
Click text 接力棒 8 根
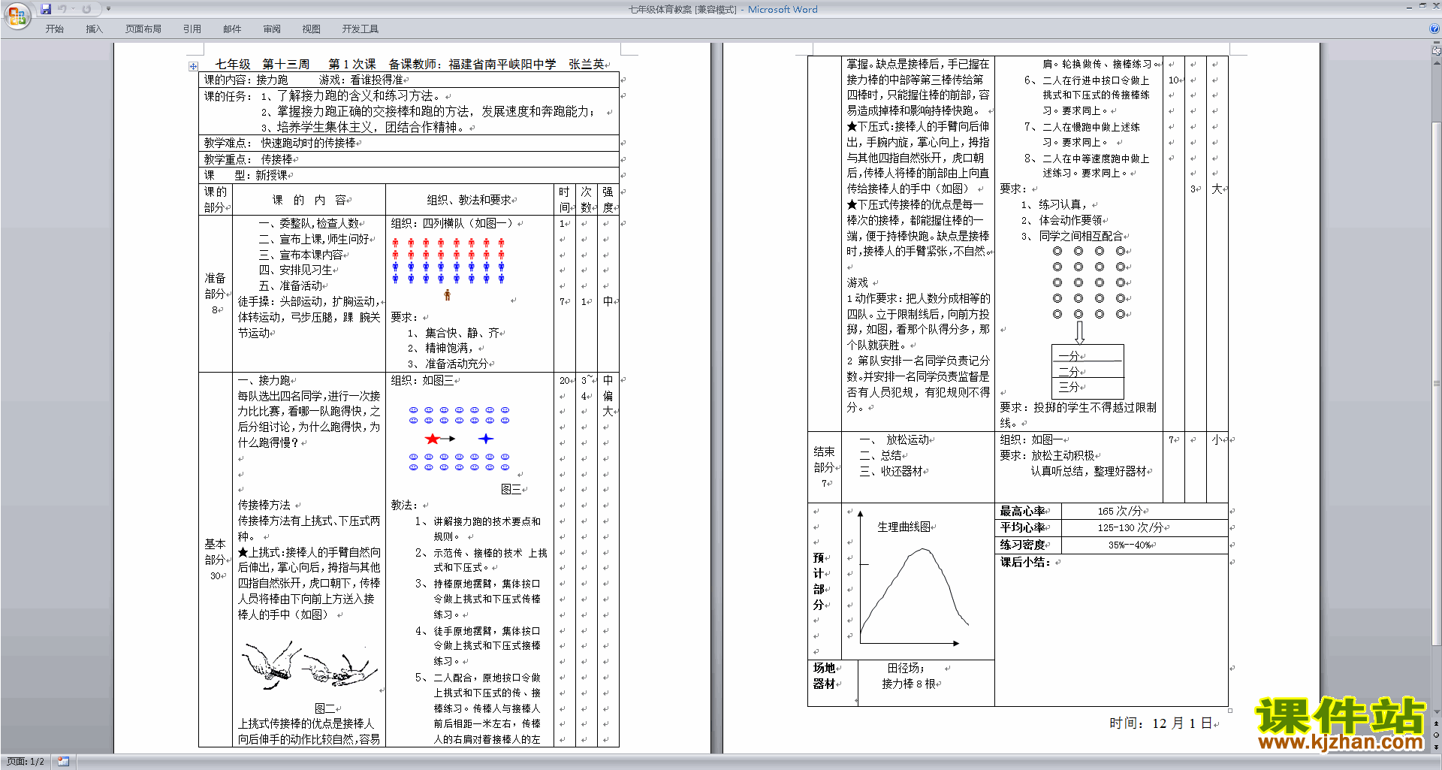pyautogui.click(x=909, y=684)
